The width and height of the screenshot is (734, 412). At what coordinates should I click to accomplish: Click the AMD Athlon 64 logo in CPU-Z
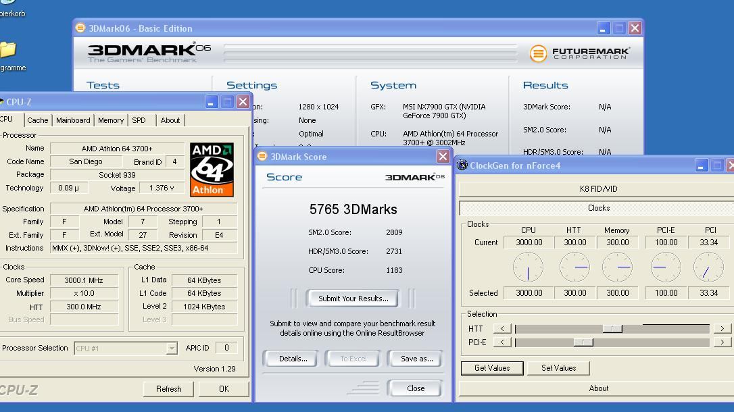point(212,170)
